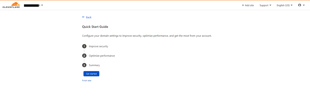Select the Summary step label
Screen dimensions: 310x103
click(94, 65)
